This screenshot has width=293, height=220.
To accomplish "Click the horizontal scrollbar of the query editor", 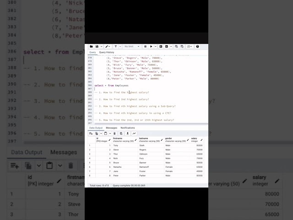I will pos(151,124).
